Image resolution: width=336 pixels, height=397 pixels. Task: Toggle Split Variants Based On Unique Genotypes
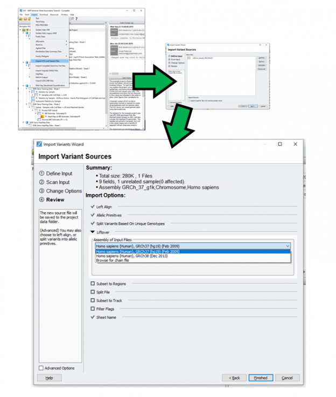[x=93, y=223]
